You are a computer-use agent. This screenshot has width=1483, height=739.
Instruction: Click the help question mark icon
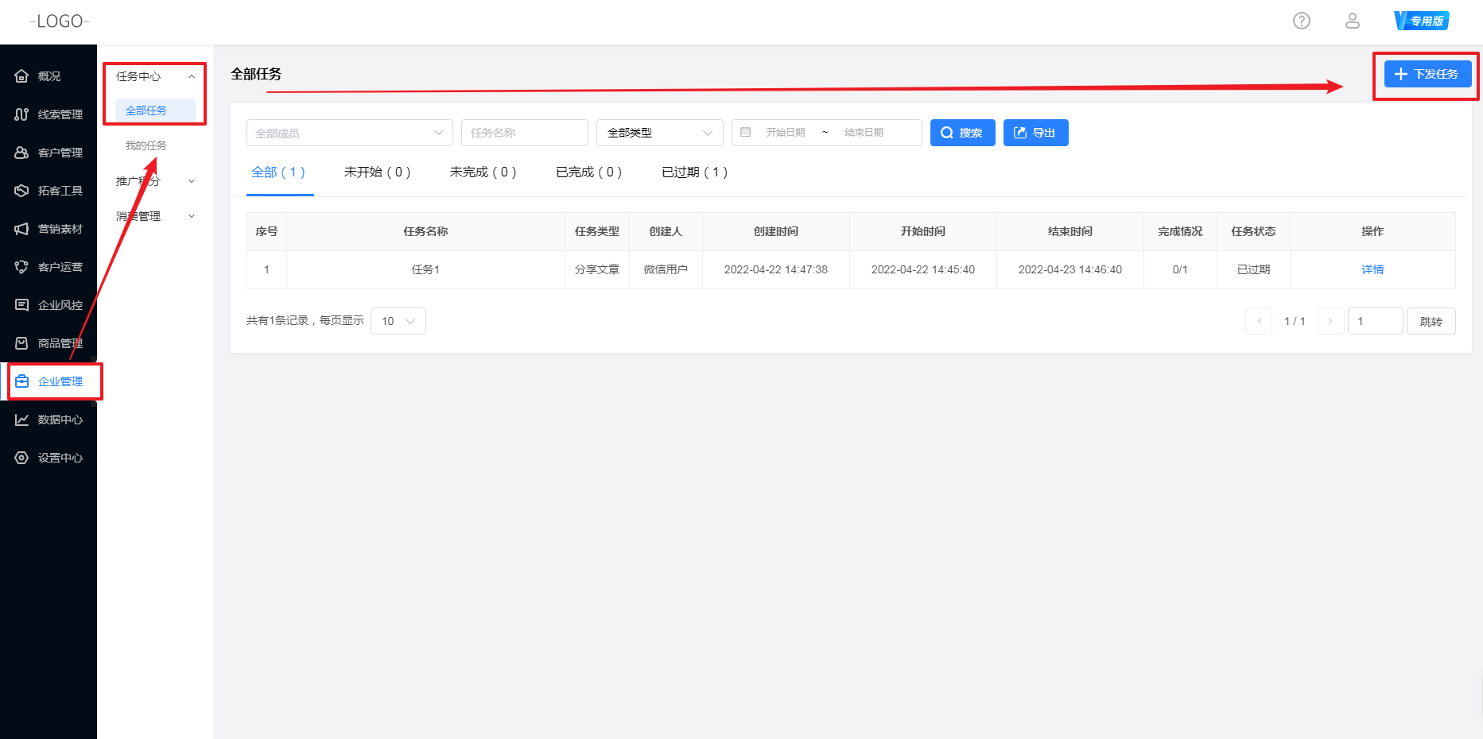click(1301, 21)
